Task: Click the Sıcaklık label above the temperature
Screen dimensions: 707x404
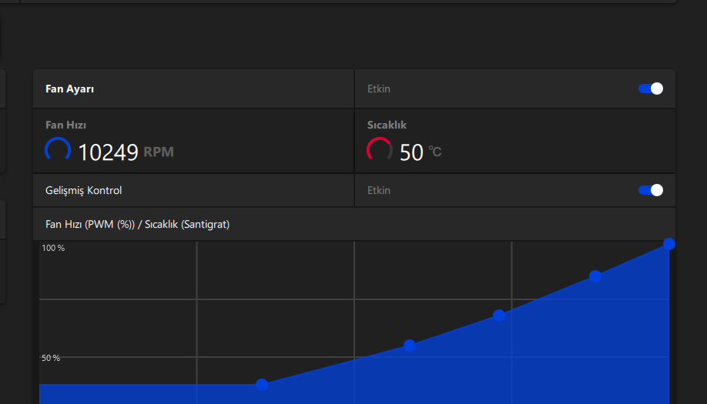Action: (x=387, y=125)
